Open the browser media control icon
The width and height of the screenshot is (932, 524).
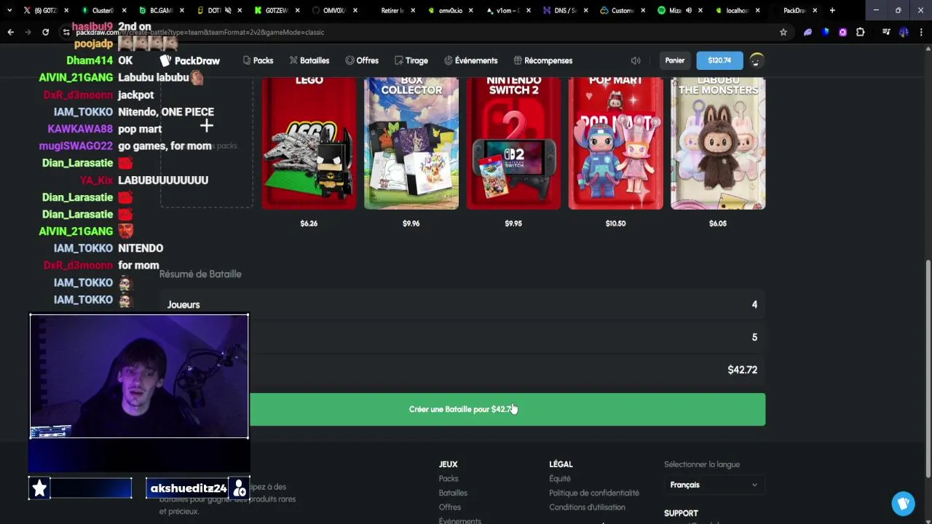tap(886, 32)
